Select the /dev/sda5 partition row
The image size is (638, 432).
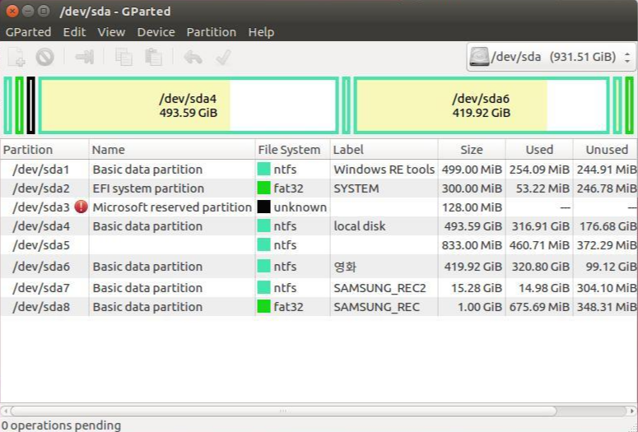[x=319, y=245]
